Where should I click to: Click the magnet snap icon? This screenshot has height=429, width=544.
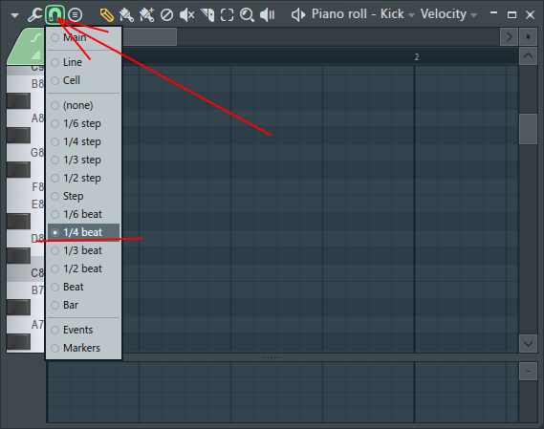click(54, 15)
